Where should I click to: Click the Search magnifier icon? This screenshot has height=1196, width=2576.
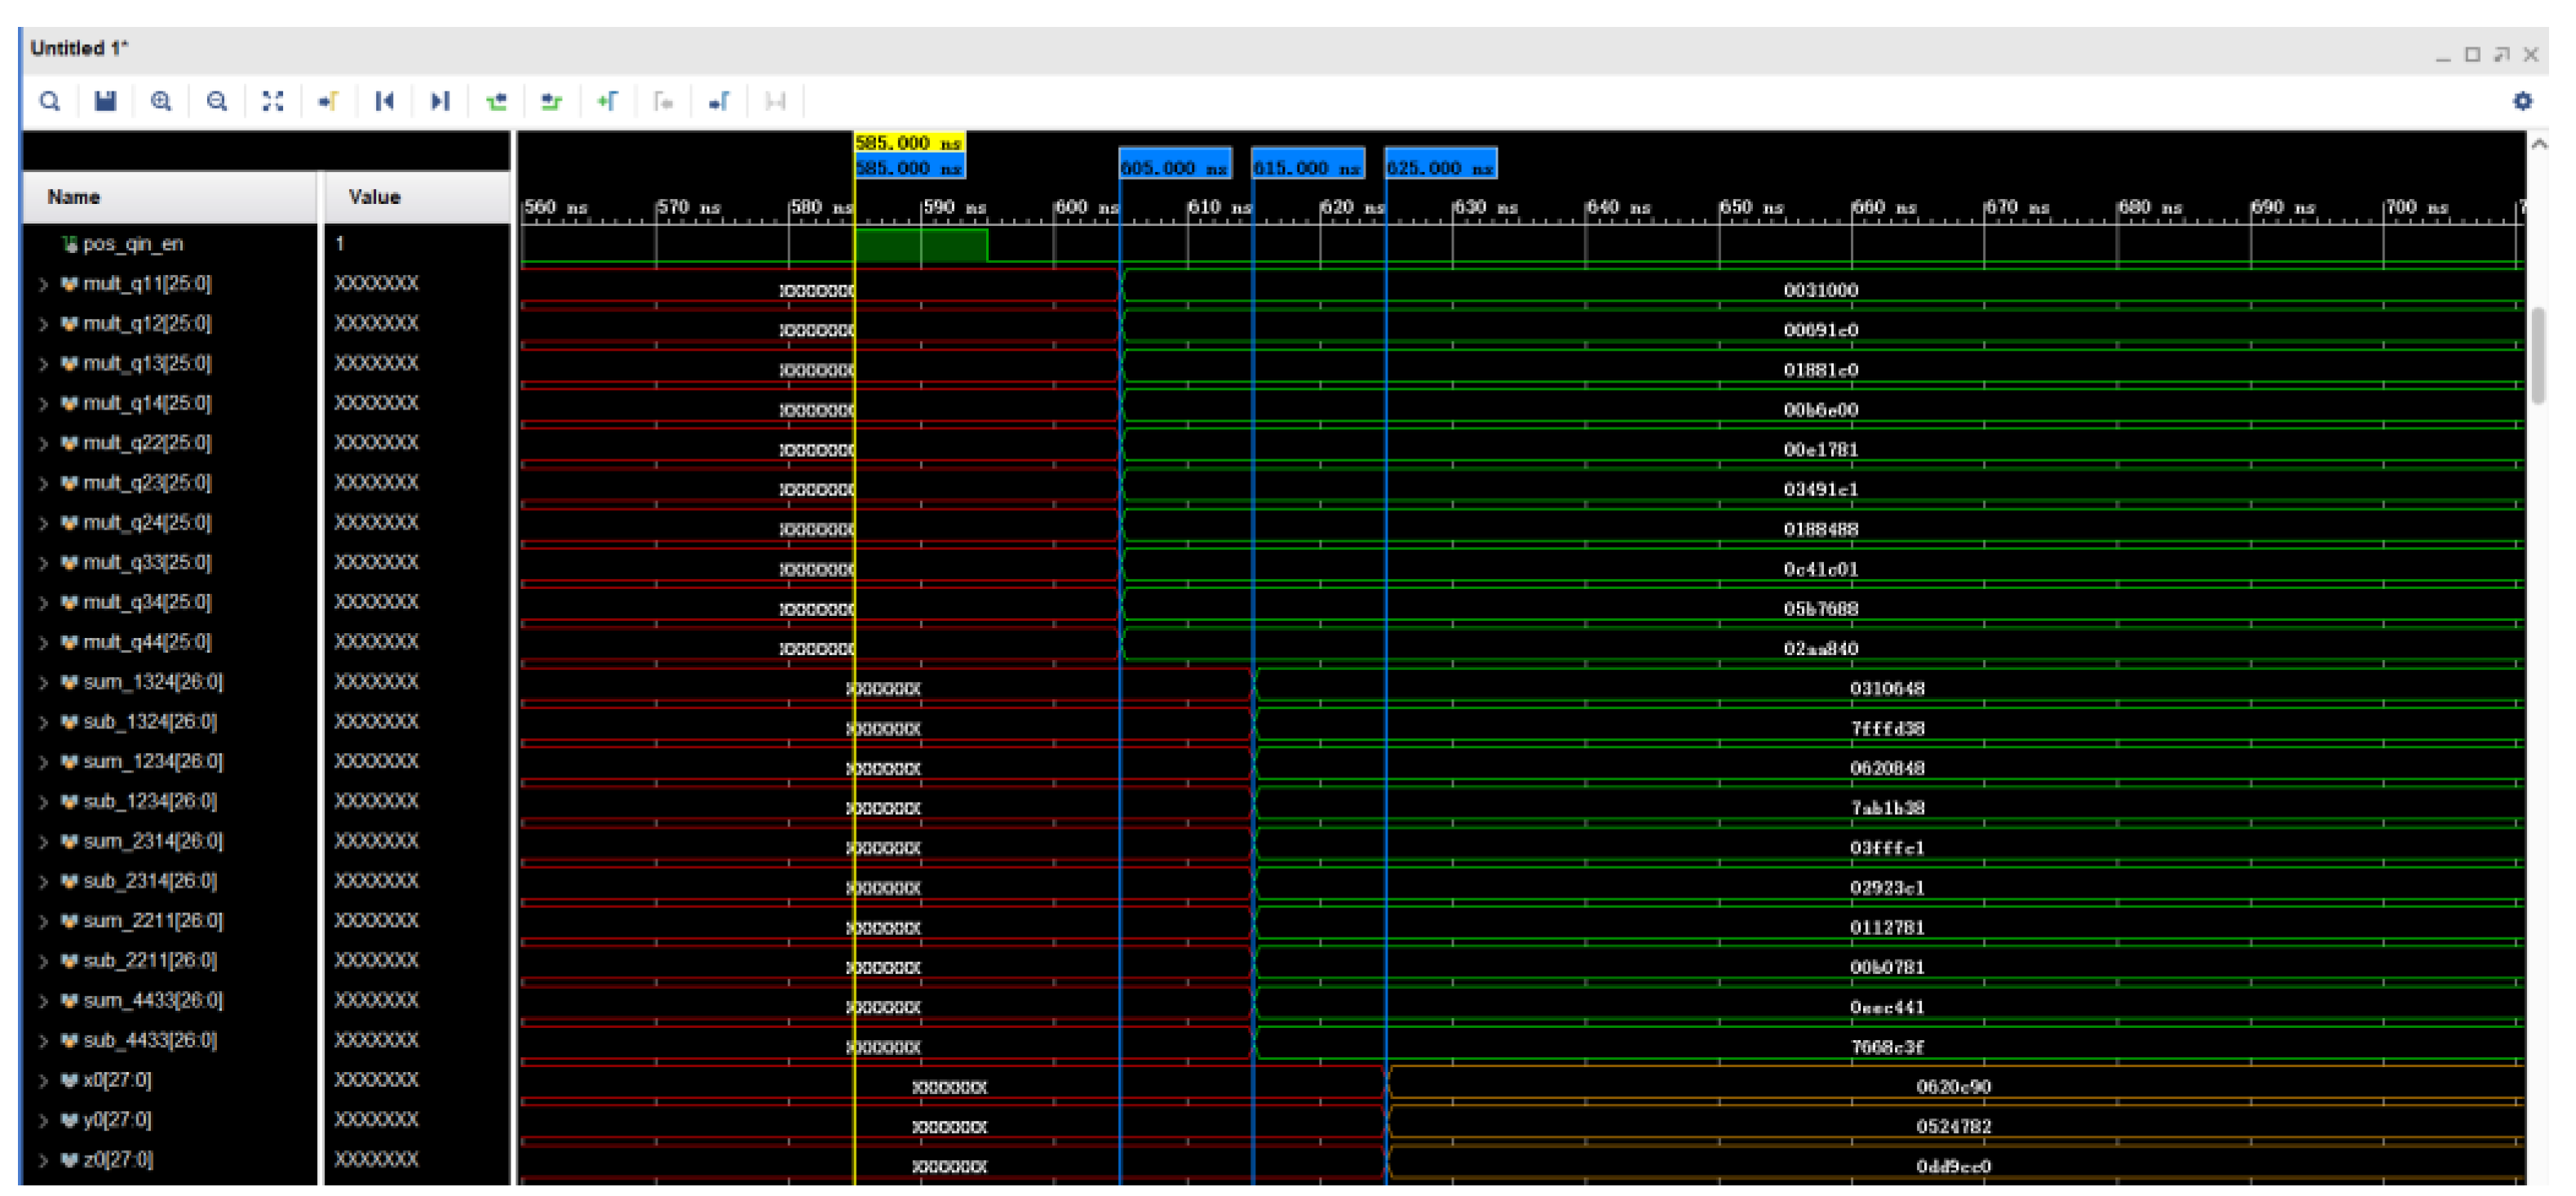49,101
